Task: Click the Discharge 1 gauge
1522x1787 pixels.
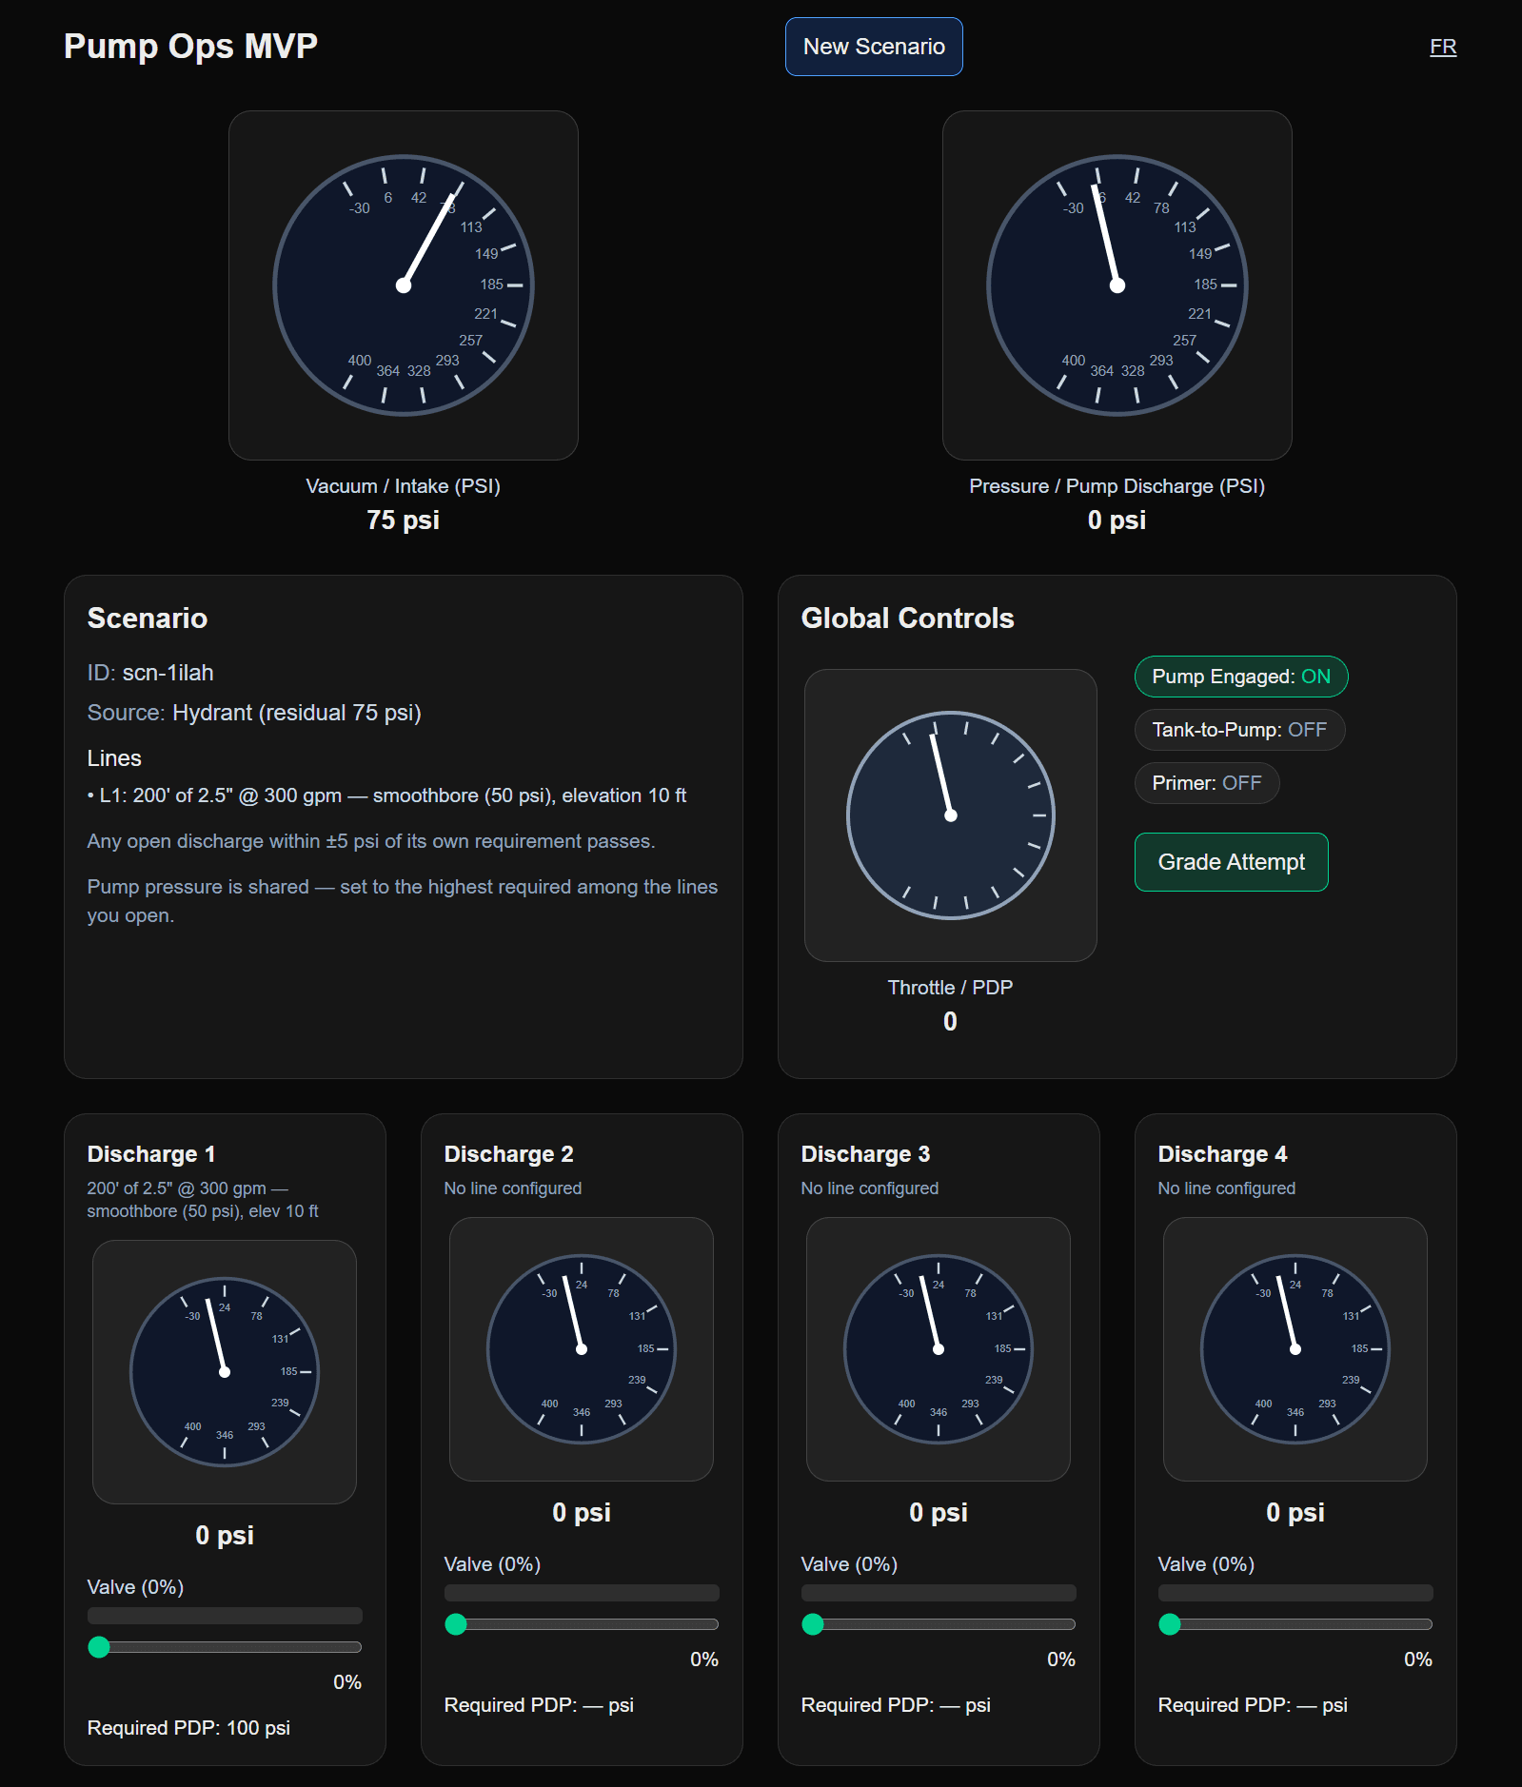Action: 225,1371
